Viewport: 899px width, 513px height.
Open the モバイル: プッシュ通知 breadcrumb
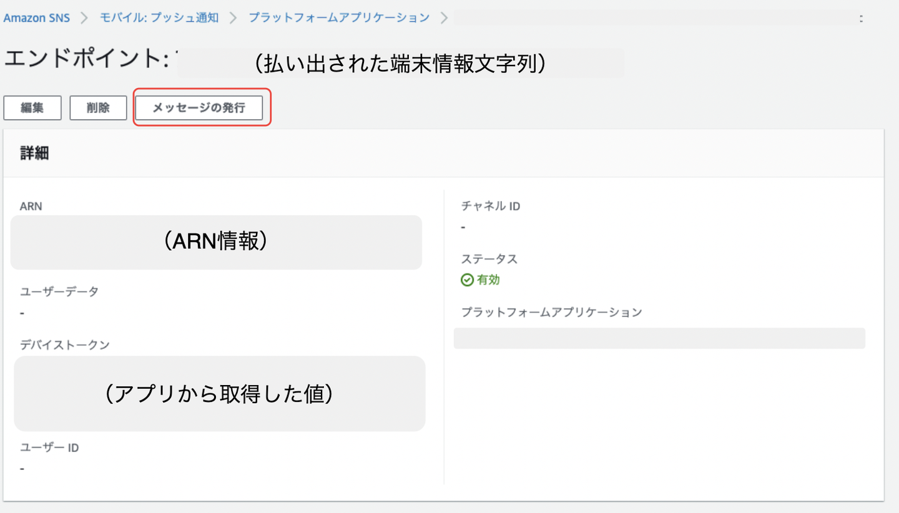click(x=159, y=17)
